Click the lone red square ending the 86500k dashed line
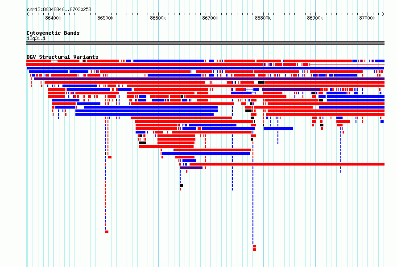This screenshot has width=397, height=267. pyautogui.click(x=107, y=232)
